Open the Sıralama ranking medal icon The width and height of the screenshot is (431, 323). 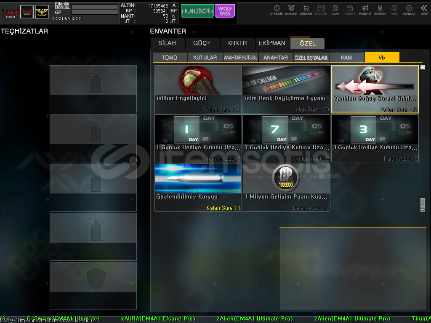click(291, 9)
